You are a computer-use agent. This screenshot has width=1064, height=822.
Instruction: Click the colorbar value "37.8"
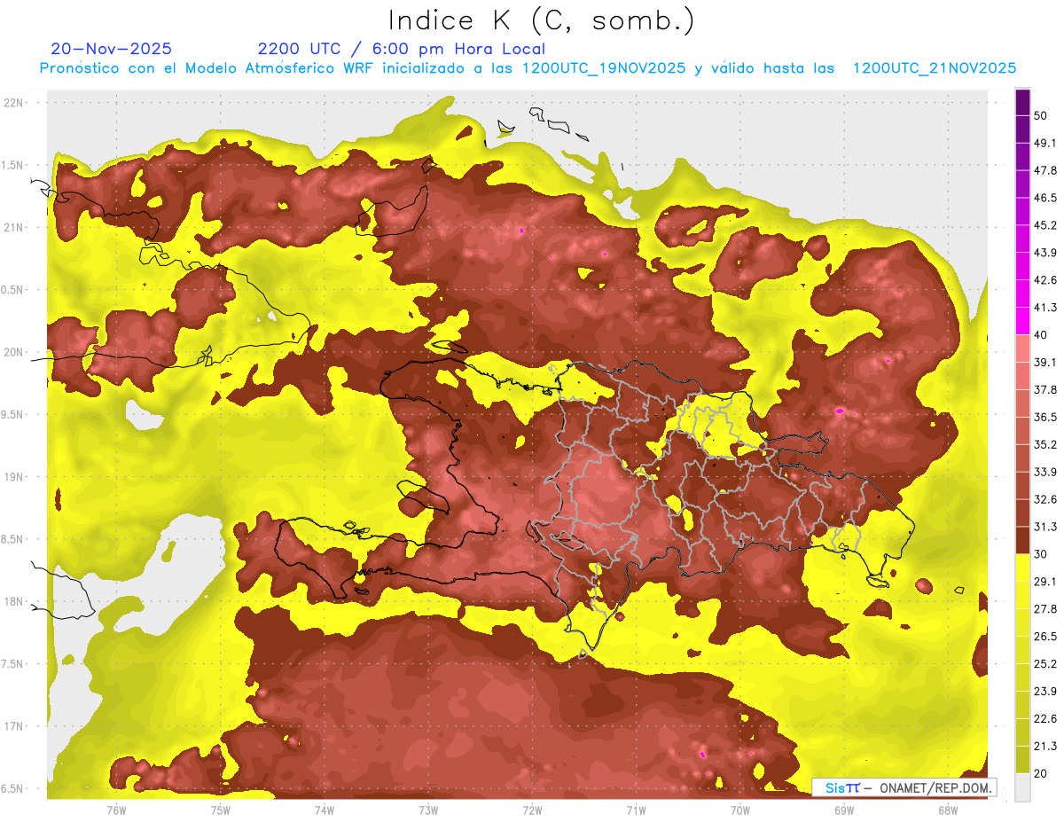tap(1045, 390)
